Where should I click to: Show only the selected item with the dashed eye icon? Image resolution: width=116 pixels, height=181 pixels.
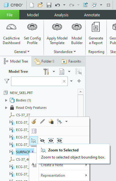click(51, 141)
